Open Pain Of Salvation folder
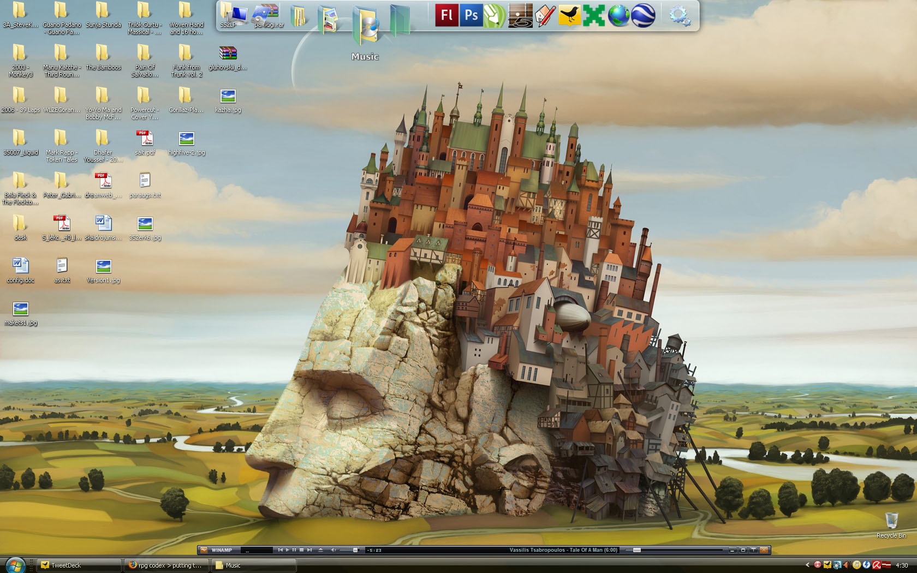The height and width of the screenshot is (573, 917). pos(145,61)
